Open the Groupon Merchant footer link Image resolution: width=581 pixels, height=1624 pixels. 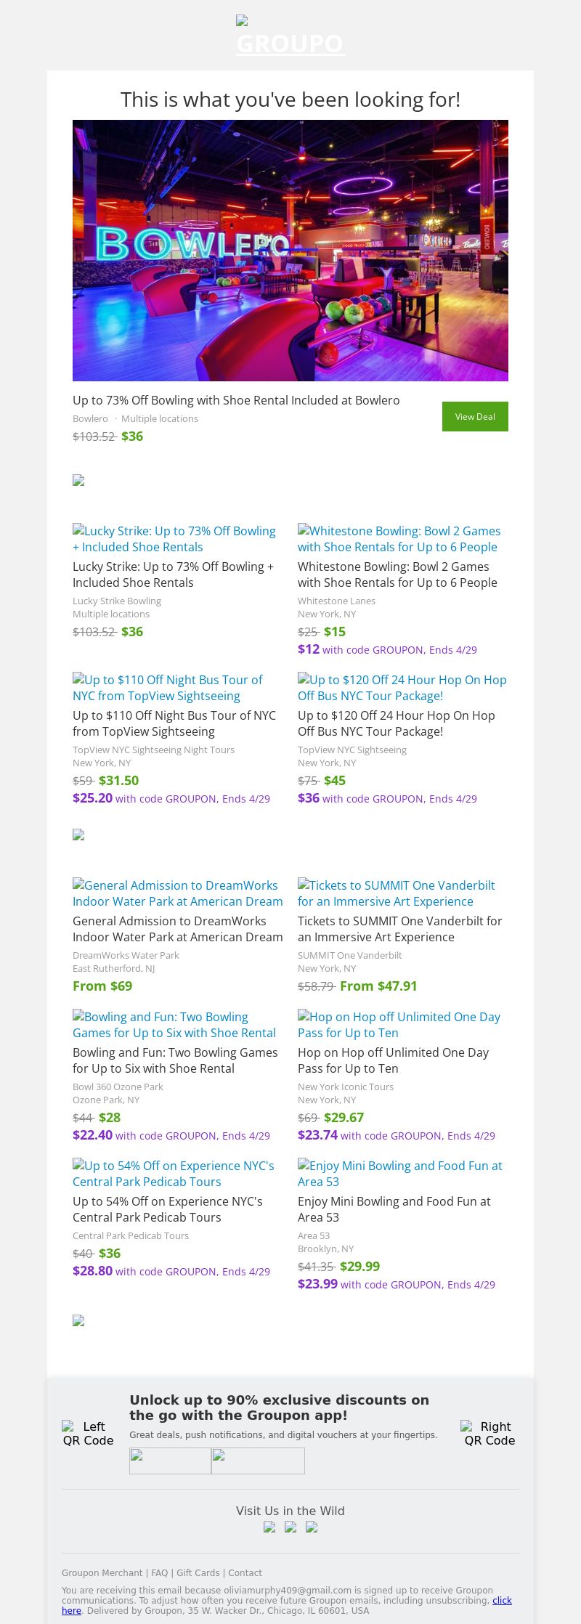tap(102, 1572)
